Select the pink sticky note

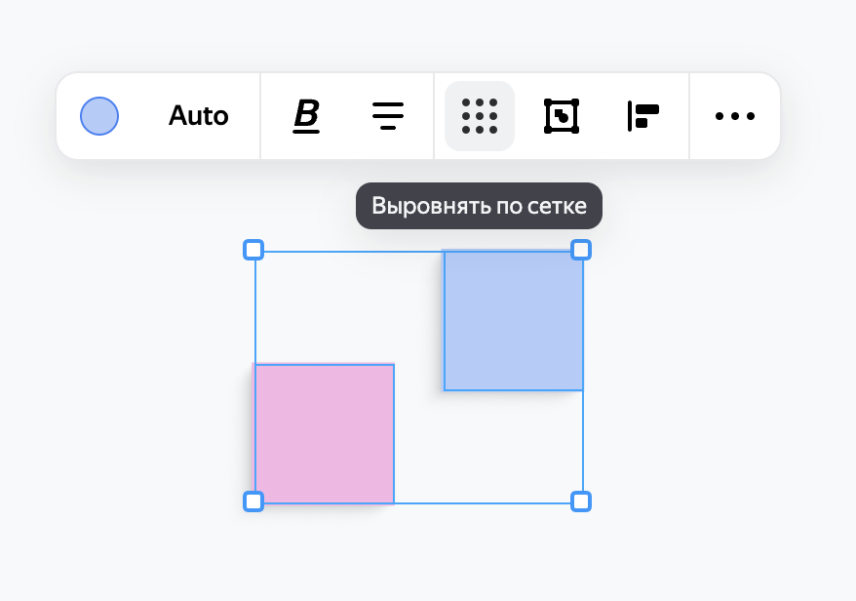pyautogui.click(x=325, y=434)
